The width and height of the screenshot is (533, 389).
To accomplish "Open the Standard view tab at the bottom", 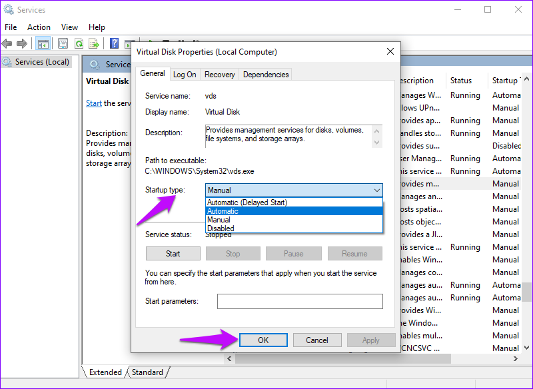I will click(147, 372).
